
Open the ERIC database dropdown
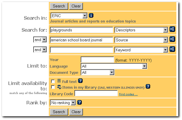(85, 16)
